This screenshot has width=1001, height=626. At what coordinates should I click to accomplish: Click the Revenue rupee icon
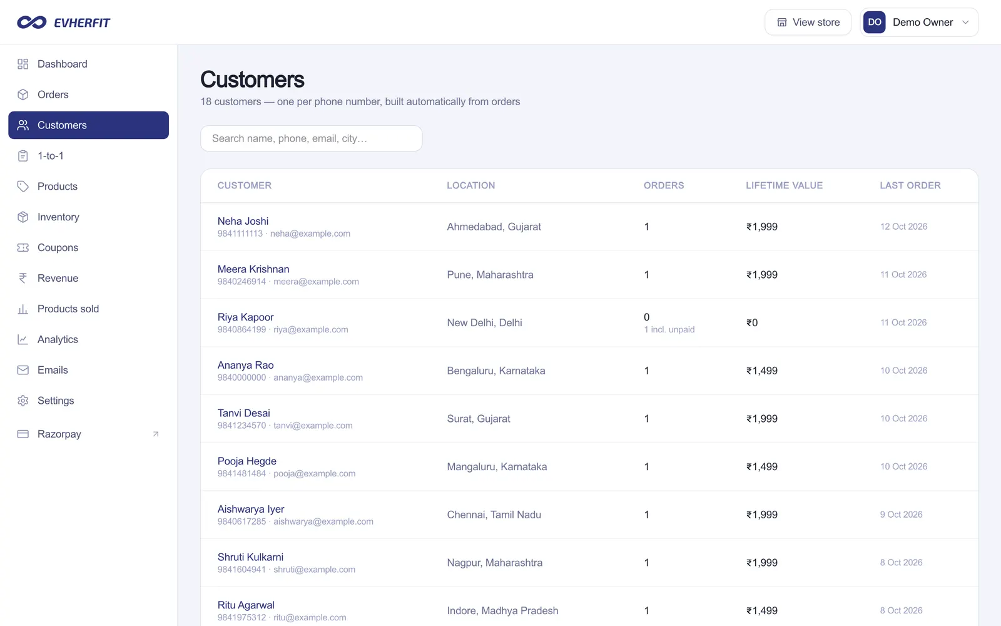[x=23, y=279]
